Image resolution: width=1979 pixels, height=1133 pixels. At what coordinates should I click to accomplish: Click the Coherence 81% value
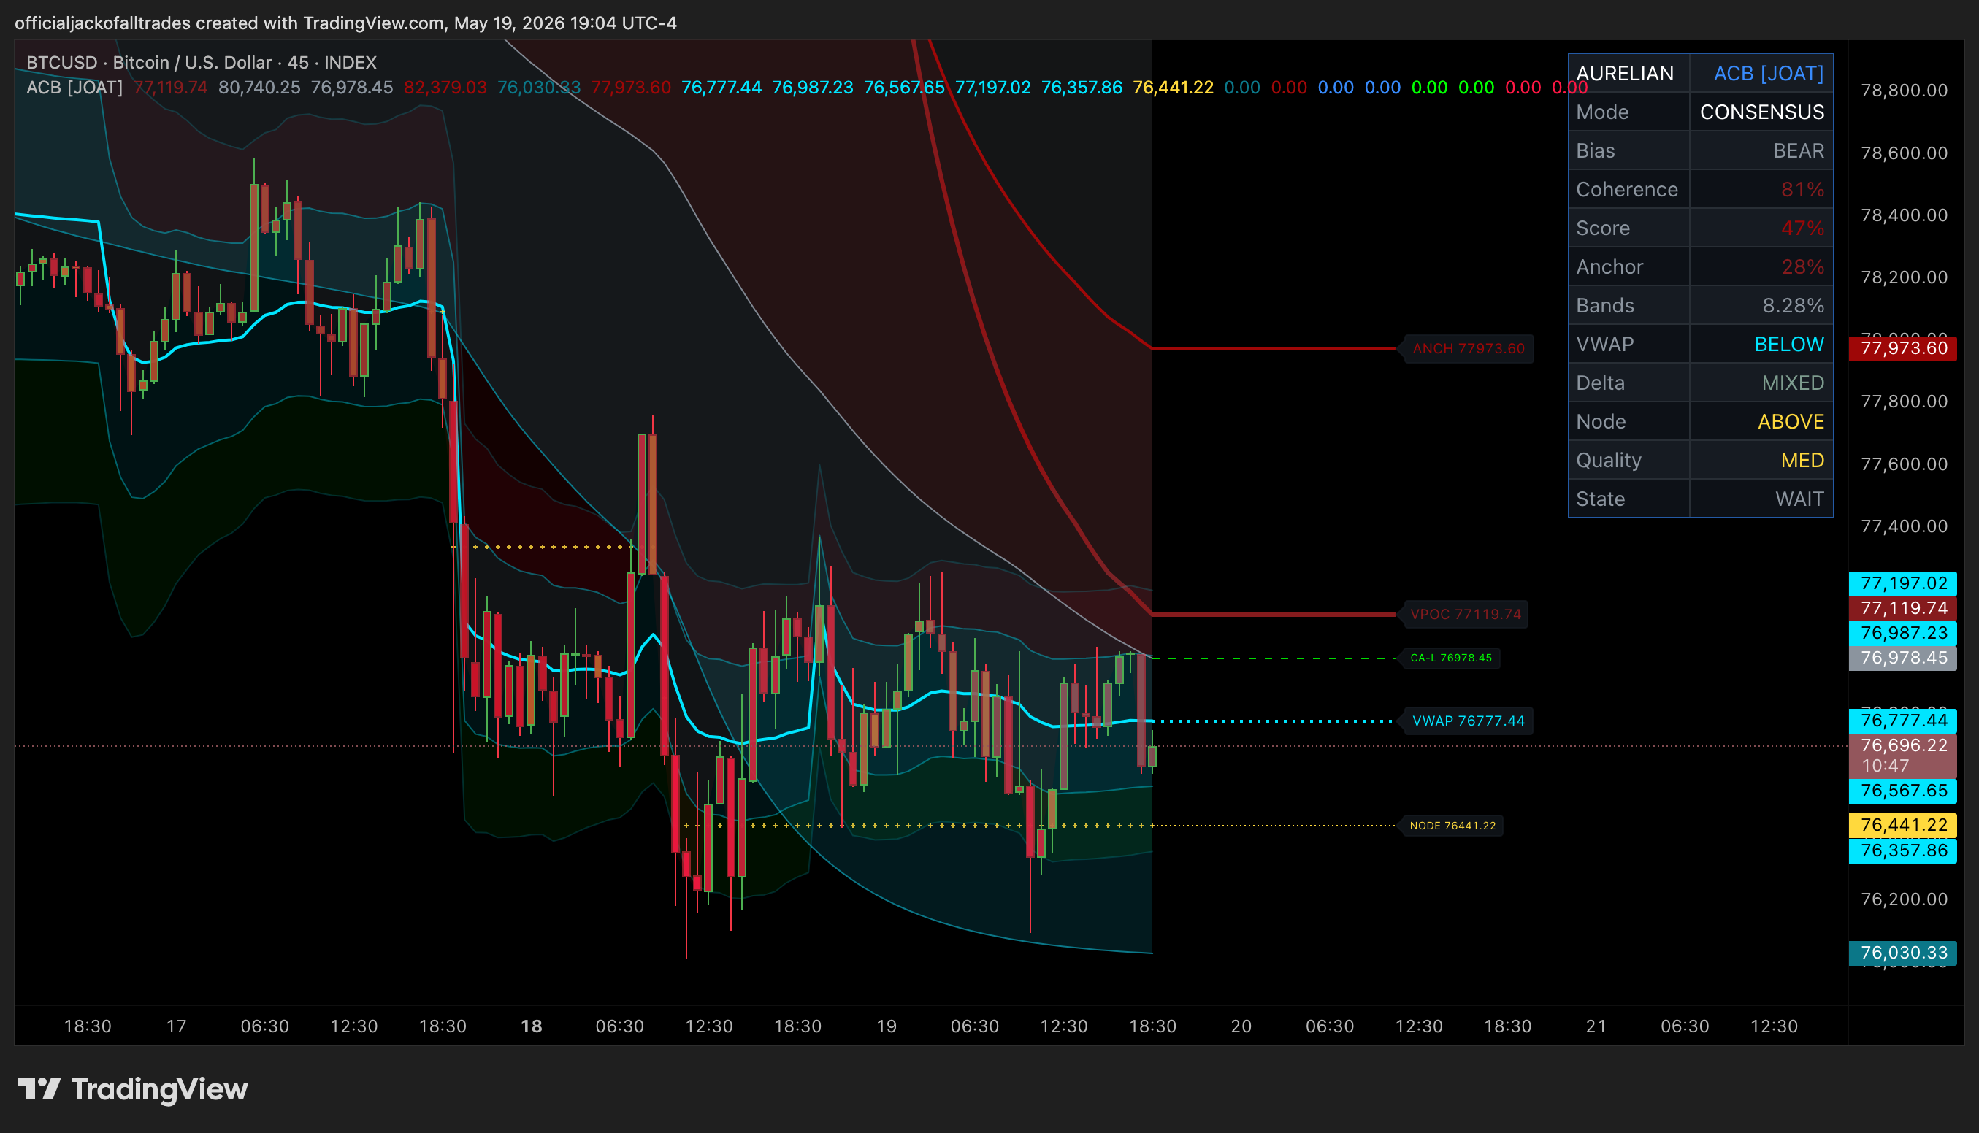[x=1762, y=189]
